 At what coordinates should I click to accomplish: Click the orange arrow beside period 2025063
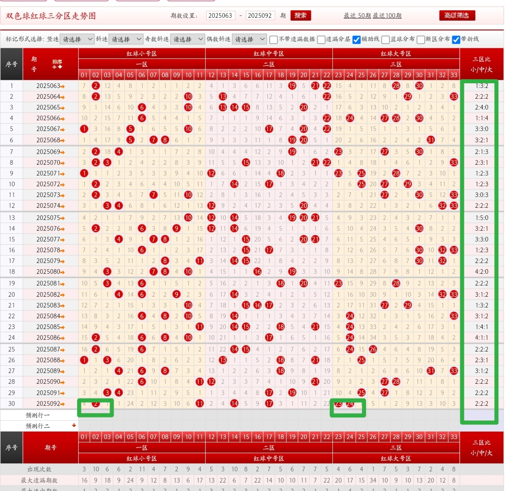click(62, 86)
